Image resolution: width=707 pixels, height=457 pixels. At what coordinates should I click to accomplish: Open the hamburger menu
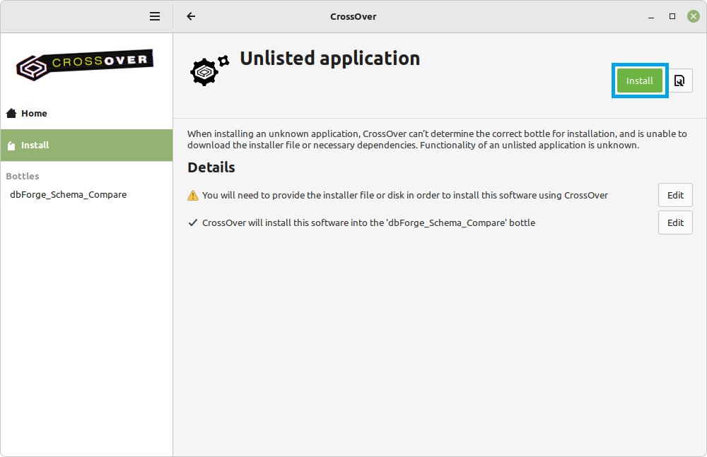(155, 17)
